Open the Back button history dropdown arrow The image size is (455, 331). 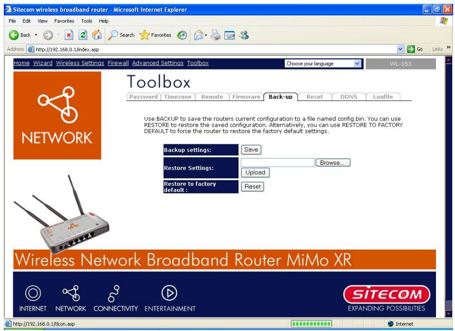(x=36, y=35)
